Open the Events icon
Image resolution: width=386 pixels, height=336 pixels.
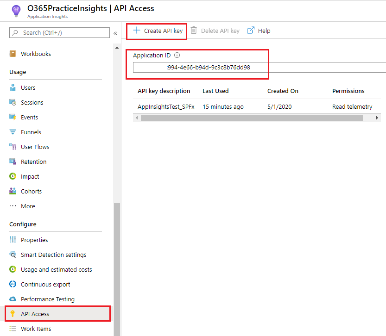13,117
